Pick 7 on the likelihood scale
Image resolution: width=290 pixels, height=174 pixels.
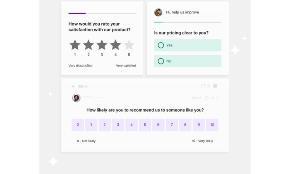point(172,125)
